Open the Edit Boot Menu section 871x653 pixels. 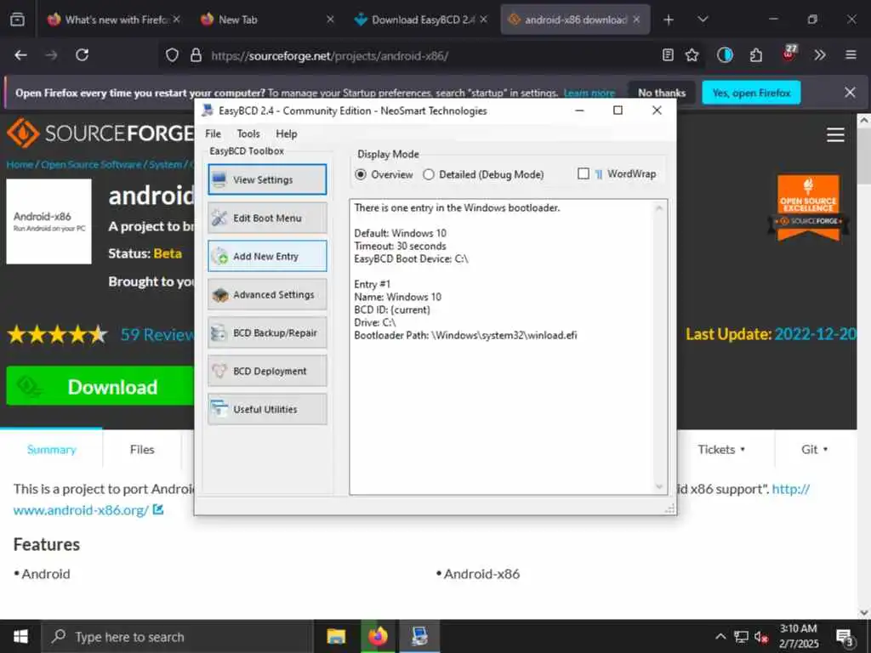tap(267, 218)
